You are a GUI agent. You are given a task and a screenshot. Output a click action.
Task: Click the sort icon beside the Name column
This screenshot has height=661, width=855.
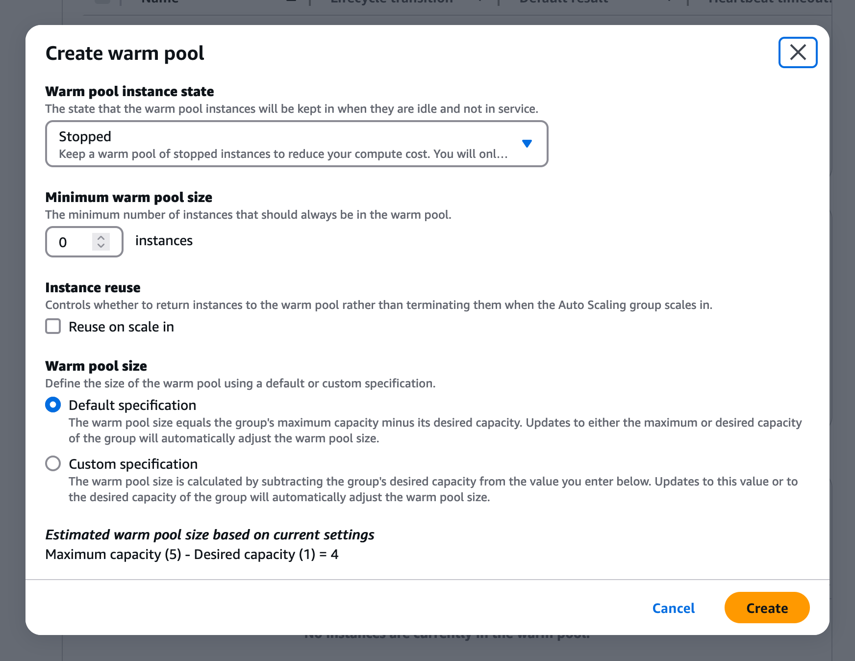coord(291,2)
